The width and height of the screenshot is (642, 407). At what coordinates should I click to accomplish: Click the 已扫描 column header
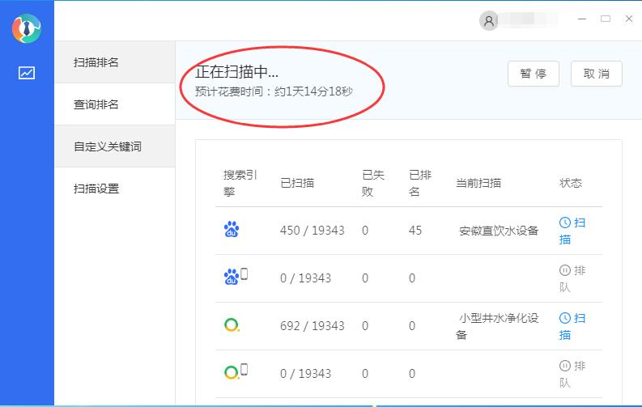pos(297,183)
